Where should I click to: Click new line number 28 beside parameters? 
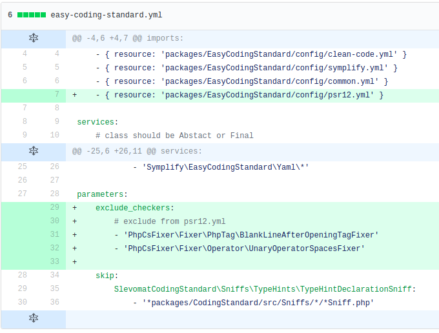pyautogui.click(x=55, y=194)
